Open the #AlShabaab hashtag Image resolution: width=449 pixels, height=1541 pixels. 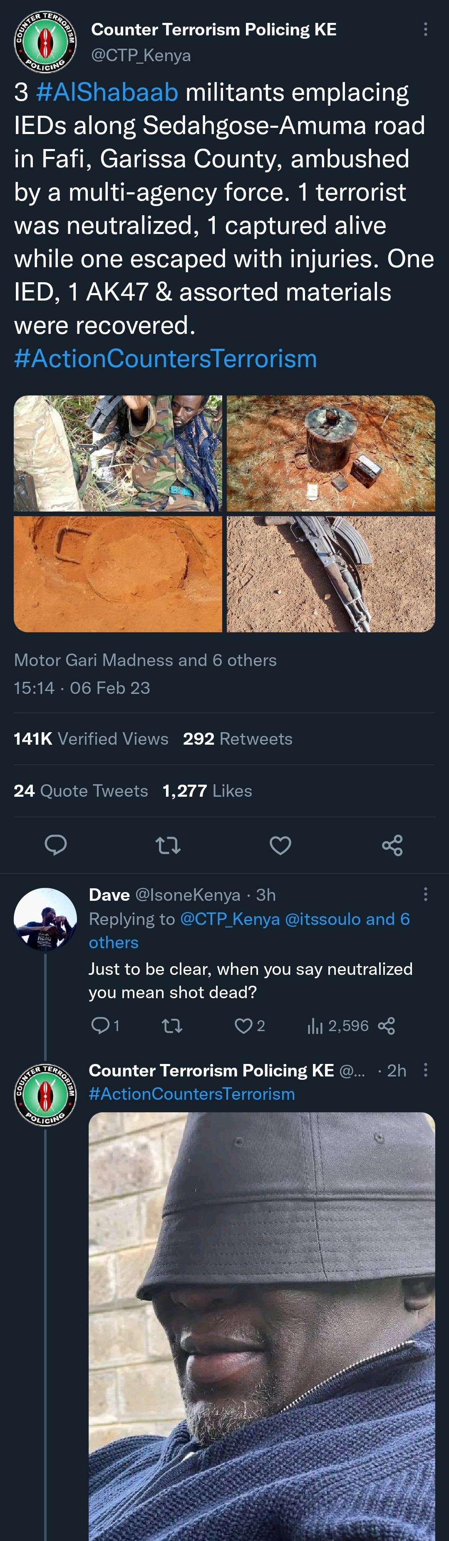107,92
